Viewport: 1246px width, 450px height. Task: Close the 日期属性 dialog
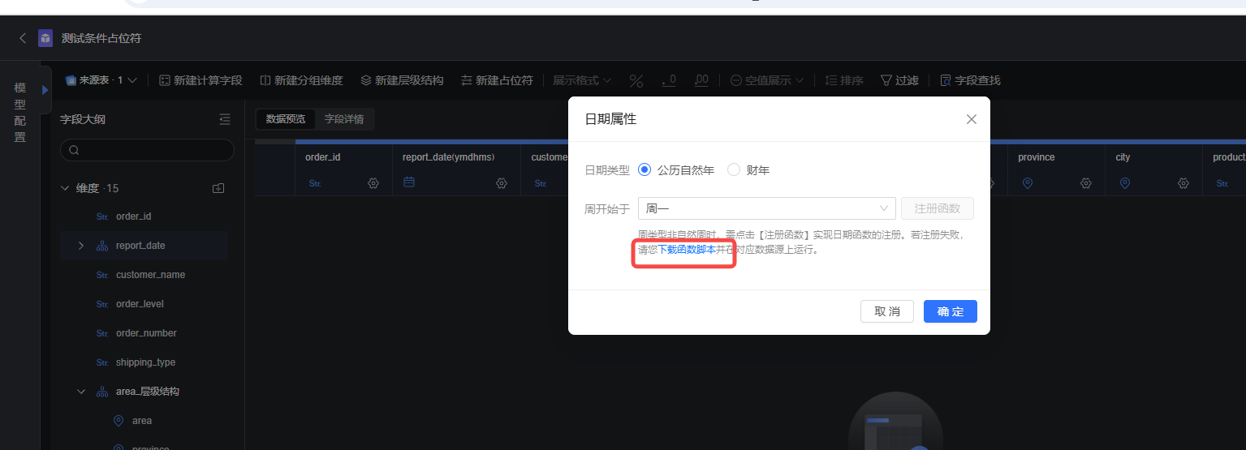click(x=972, y=119)
